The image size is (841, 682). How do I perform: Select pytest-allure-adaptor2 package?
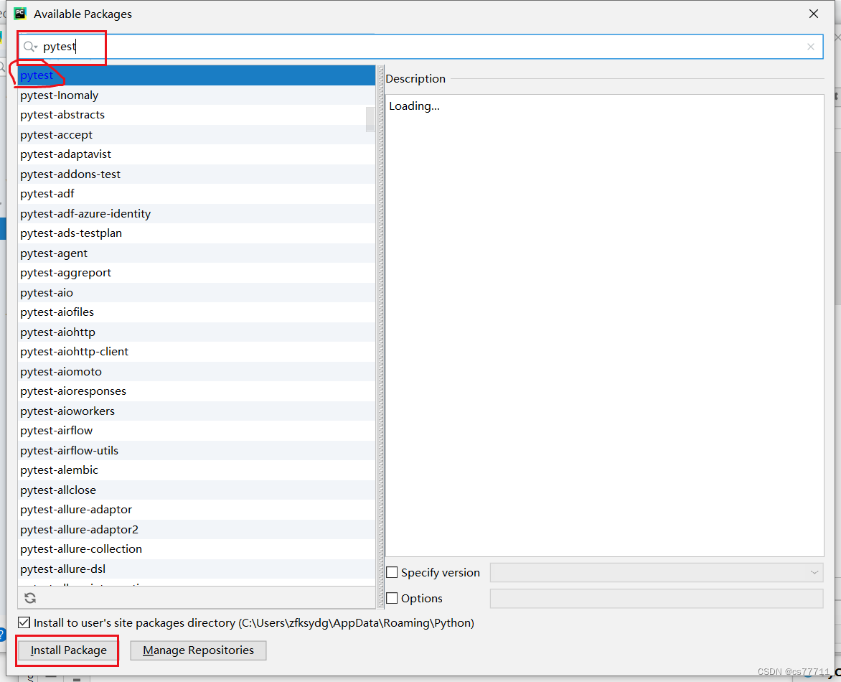click(197, 529)
